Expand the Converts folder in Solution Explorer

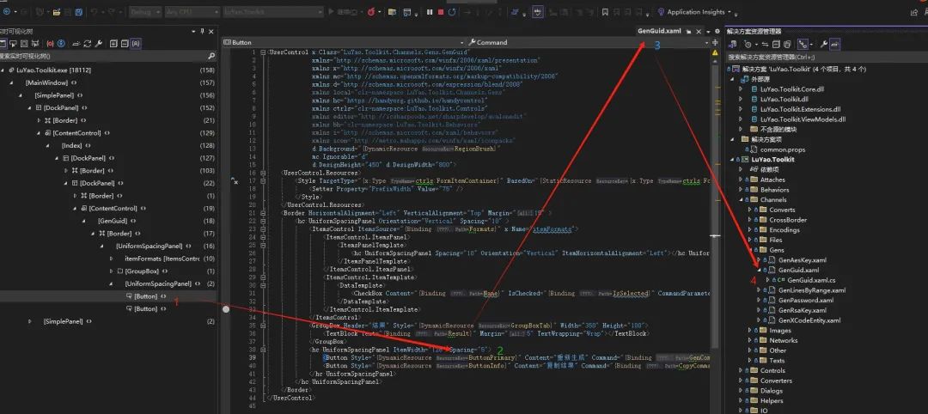(x=749, y=210)
